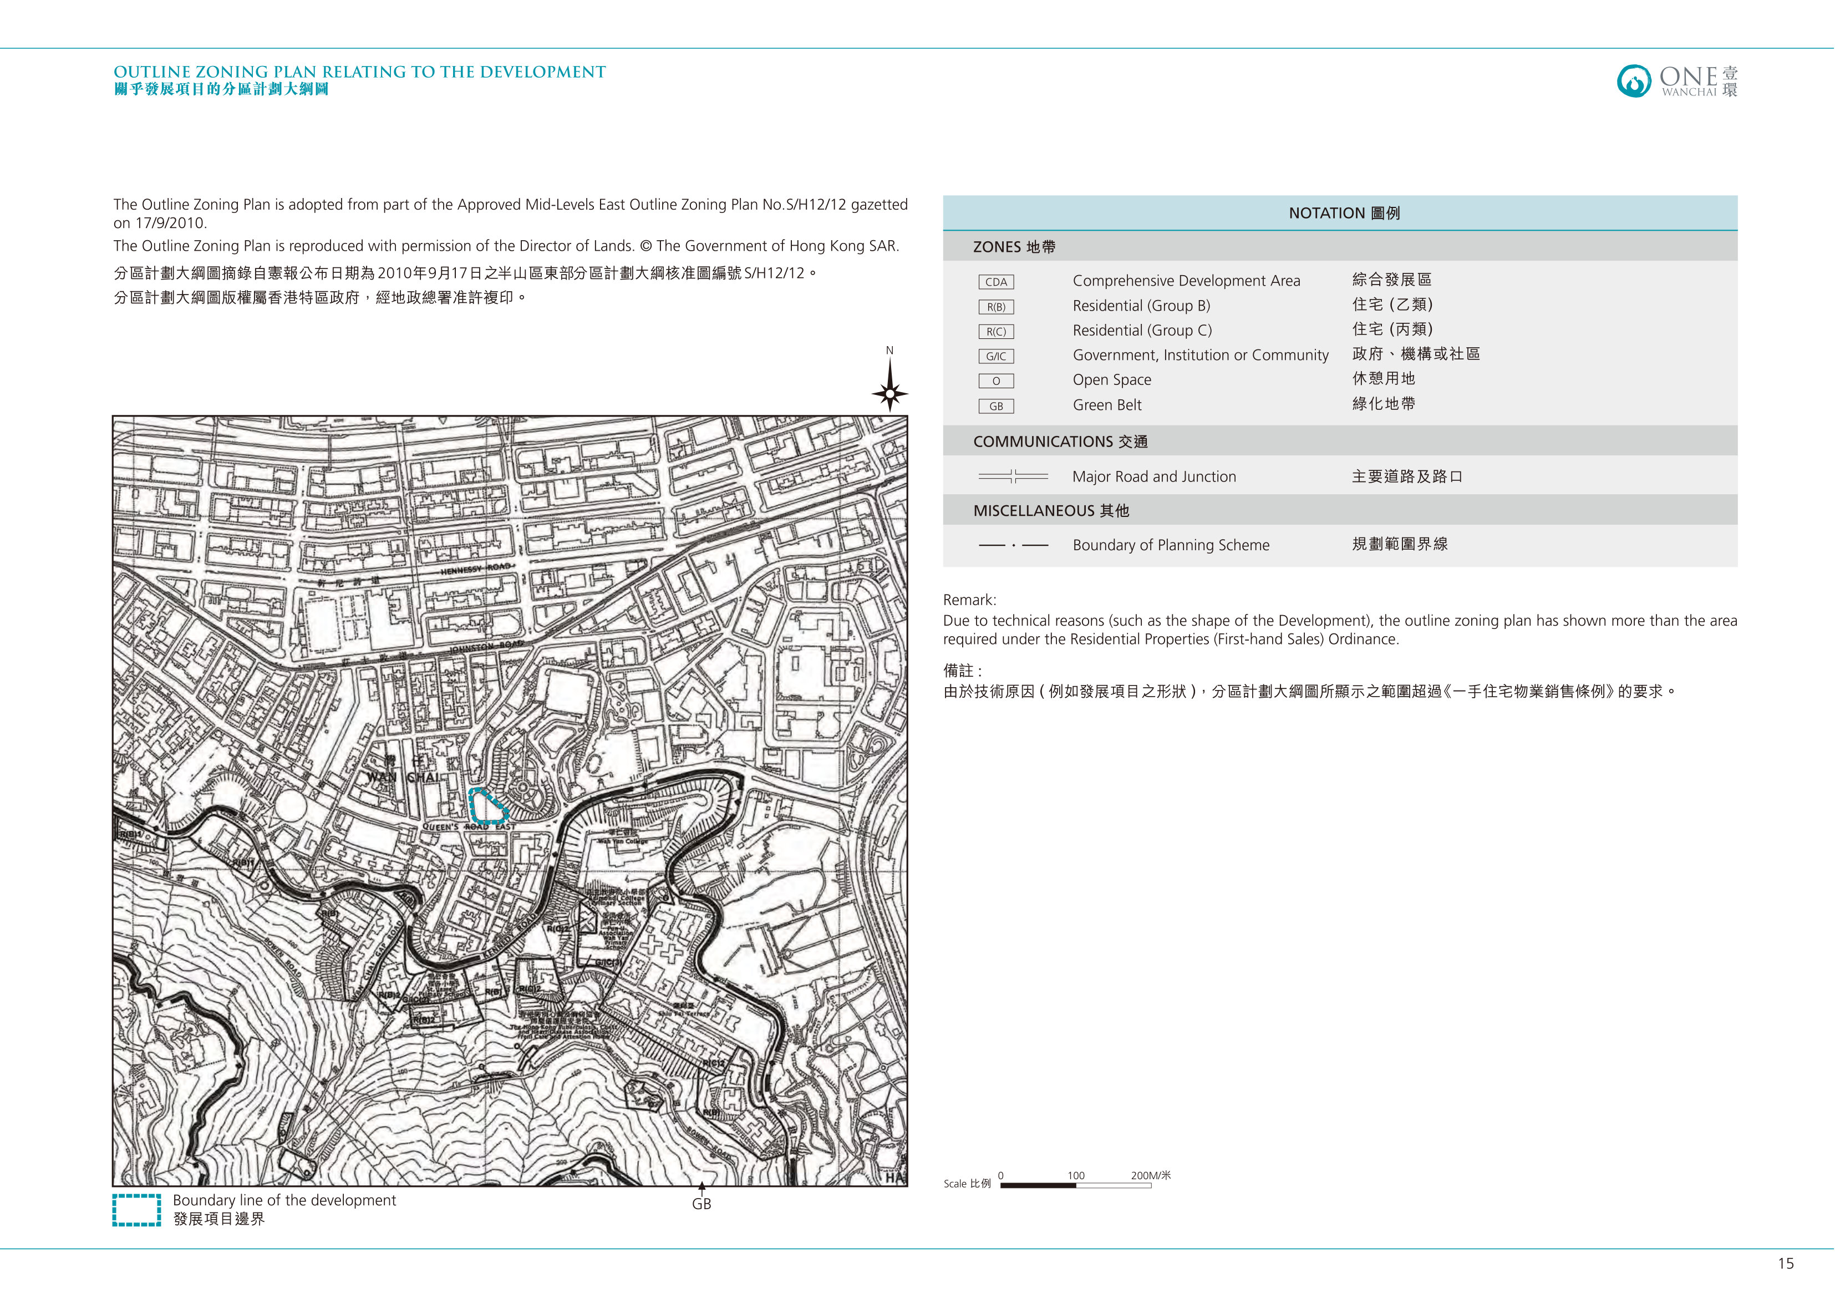The width and height of the screenshot is (1835, 1299).
Task: Select the O open space legend box
Action: (995, 380)
